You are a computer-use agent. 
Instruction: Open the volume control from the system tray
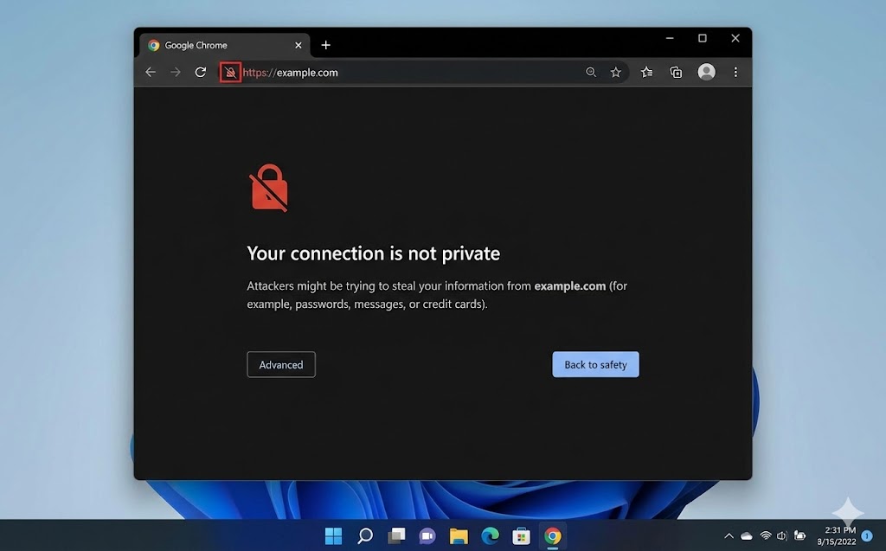[x=780, y=535]
